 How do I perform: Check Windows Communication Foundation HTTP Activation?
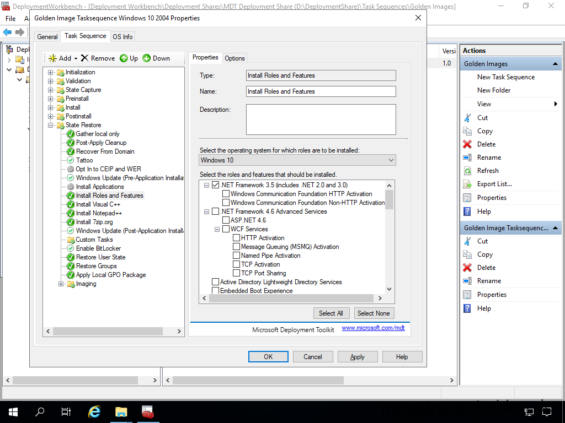click(226, 194)
